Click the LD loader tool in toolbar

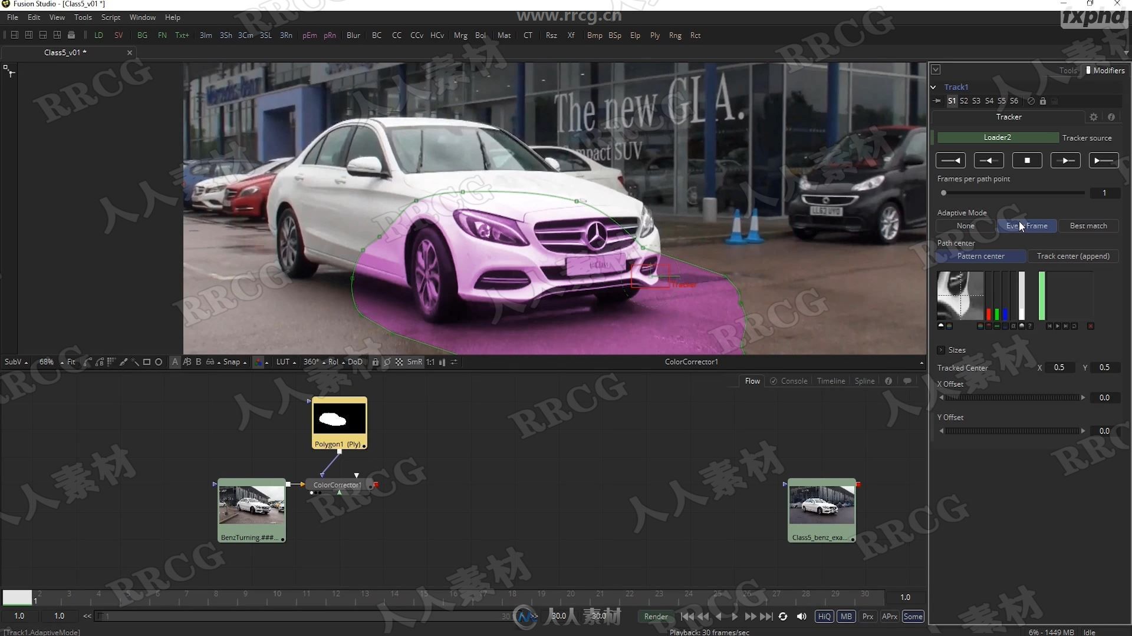98,35
